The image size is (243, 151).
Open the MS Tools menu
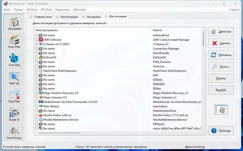click(46, 10)
